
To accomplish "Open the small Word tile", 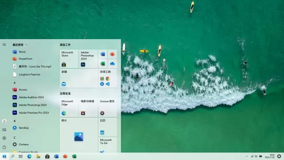I will (103, 54).
